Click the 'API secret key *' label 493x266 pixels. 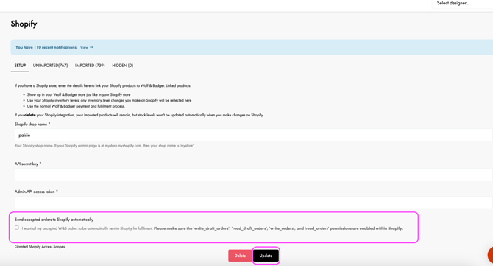[28, 164]
